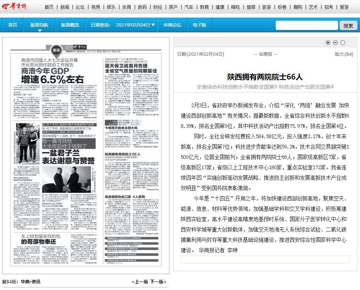
Task: Open the date picker via the 2021年02月04日 arrow
Action: tap(153, 25)
